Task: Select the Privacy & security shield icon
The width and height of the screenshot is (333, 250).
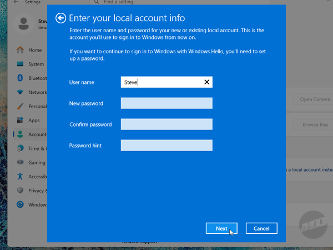Action: click(x=21, y=191)
